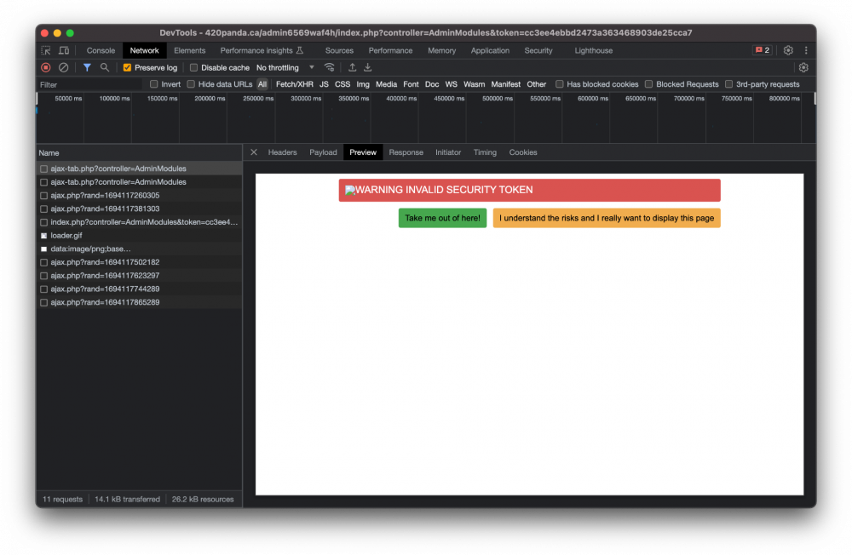This screenshot has width=852, height=555.
Task: Select request ajax.php?rand=1694117744289
Action: 139,289
